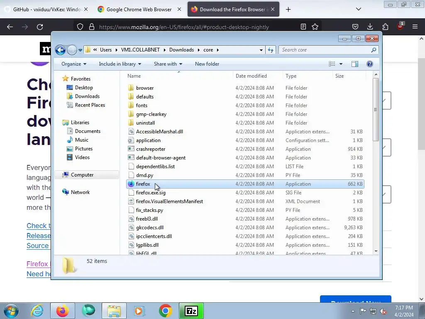The height and width of the screenshot is (319, 425).
Task: Open the Organize menu
Action: click(x=74, y=64)
